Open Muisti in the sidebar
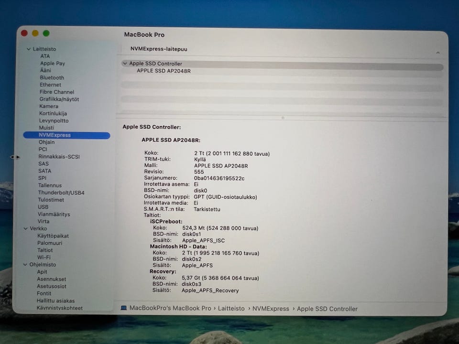This screenshot has height=344, width=459. click(x=46, y=128)
